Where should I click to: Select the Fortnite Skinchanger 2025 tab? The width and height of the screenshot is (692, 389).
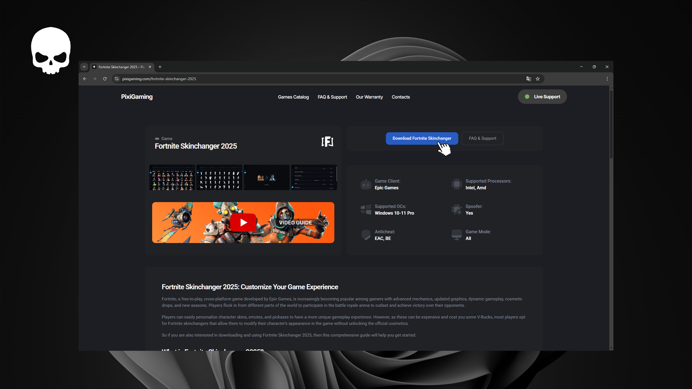coord(122,67)
